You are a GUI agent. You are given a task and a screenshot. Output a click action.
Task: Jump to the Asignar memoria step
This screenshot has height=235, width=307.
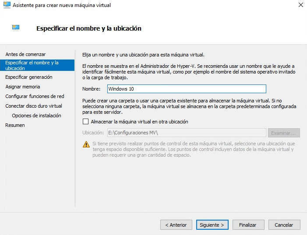point(22,87)
